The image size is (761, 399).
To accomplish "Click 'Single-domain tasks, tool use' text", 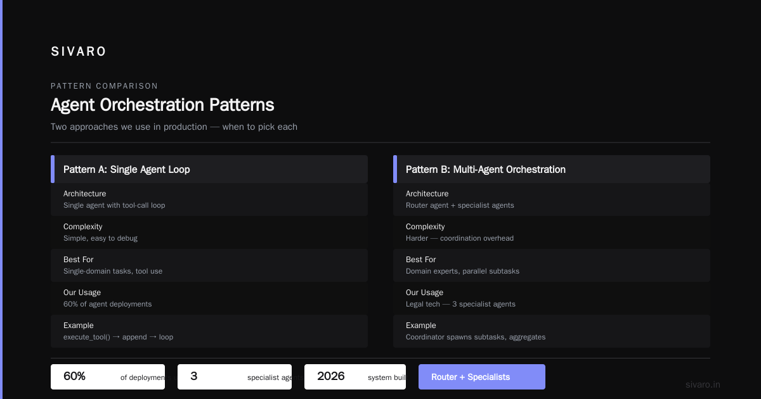I will [113, 271].
